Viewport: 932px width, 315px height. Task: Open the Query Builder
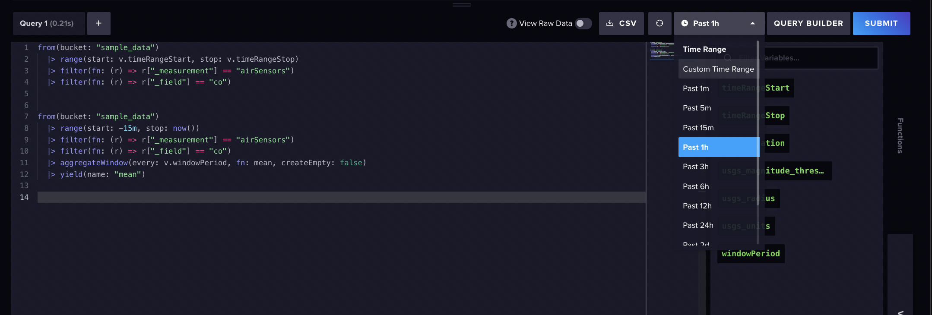(x=808, y=23)
